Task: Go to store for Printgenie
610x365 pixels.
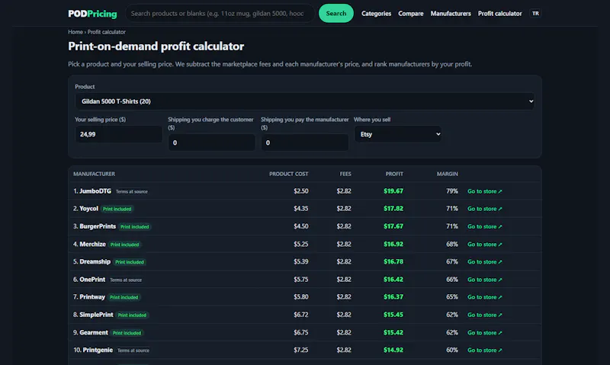Action: coord(485,351)
